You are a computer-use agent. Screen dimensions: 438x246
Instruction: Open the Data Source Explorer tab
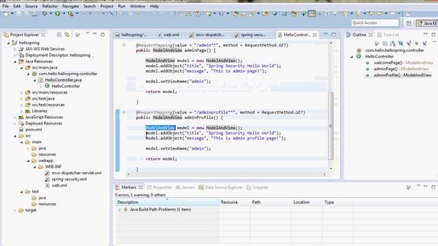(x=220, y=187)
